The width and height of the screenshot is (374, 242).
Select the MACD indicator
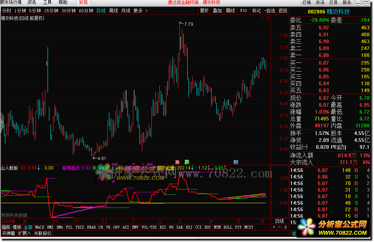tap(40, 227)
